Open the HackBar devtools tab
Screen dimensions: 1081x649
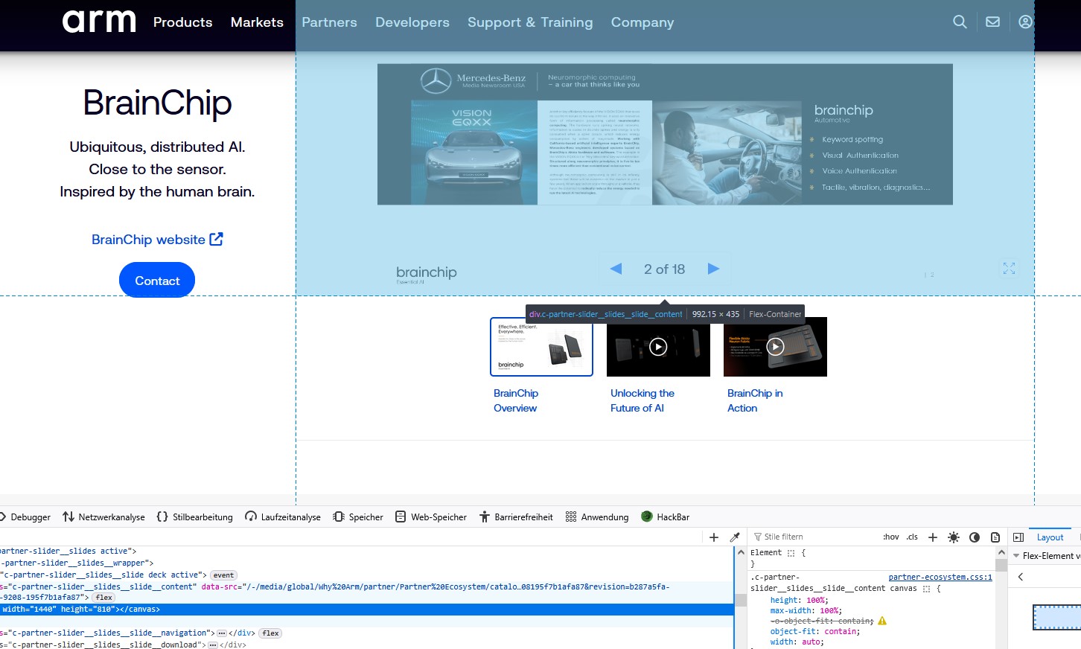(666, 517)
